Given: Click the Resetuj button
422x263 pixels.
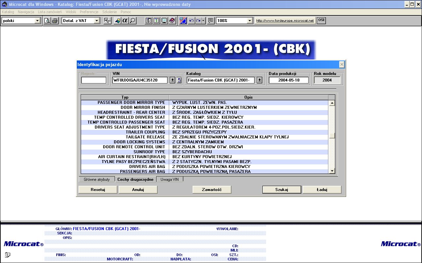Looking at the screenshot, I should [x=98, y=190].
